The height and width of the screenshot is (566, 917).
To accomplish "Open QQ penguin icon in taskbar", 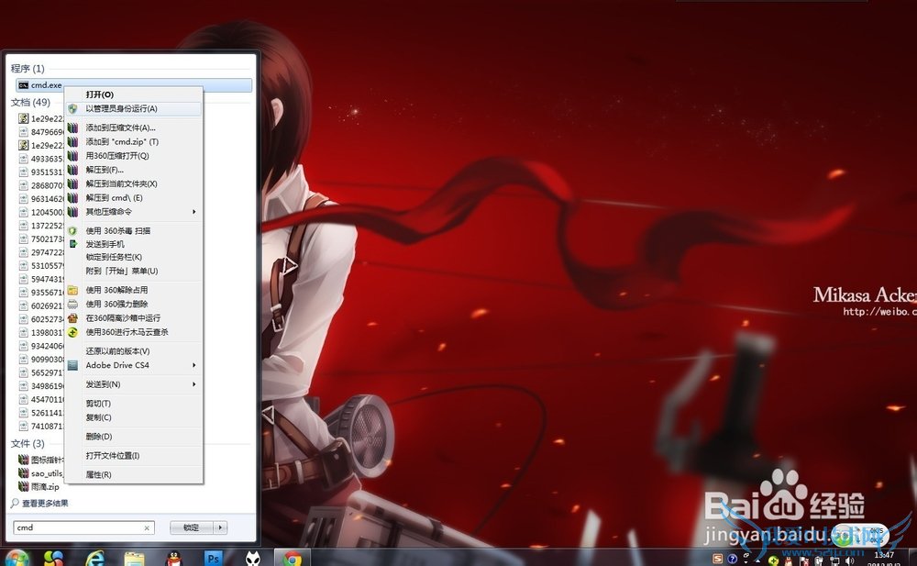I will (173, 557).
